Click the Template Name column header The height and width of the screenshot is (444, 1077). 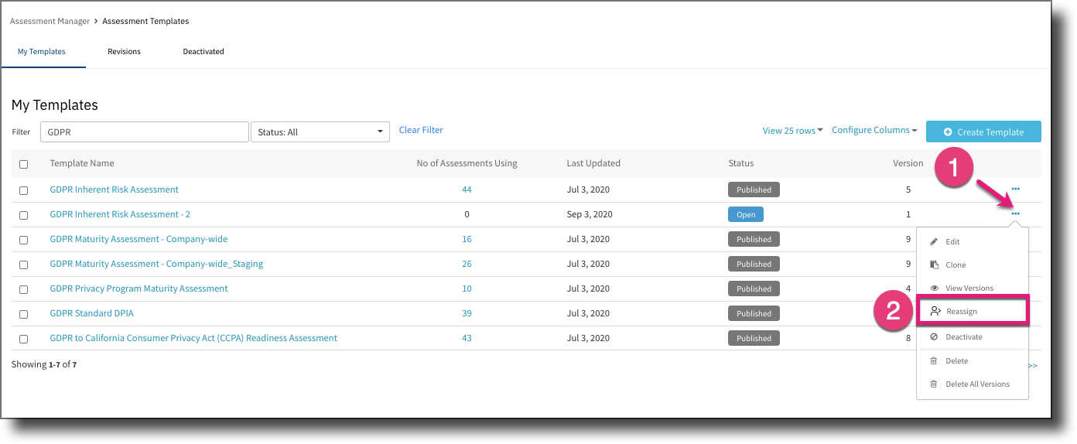(82, 163)
